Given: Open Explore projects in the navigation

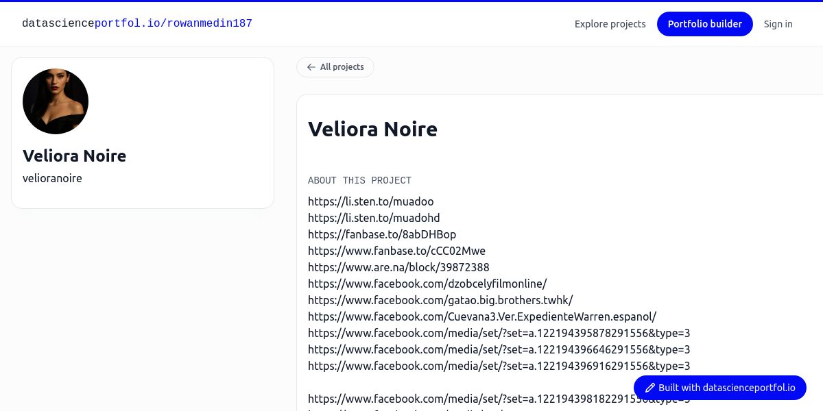Looking at the screenshot, I should [610, 24].
